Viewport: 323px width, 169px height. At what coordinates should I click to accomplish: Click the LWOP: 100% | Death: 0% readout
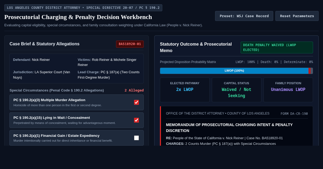click(274, 62)
